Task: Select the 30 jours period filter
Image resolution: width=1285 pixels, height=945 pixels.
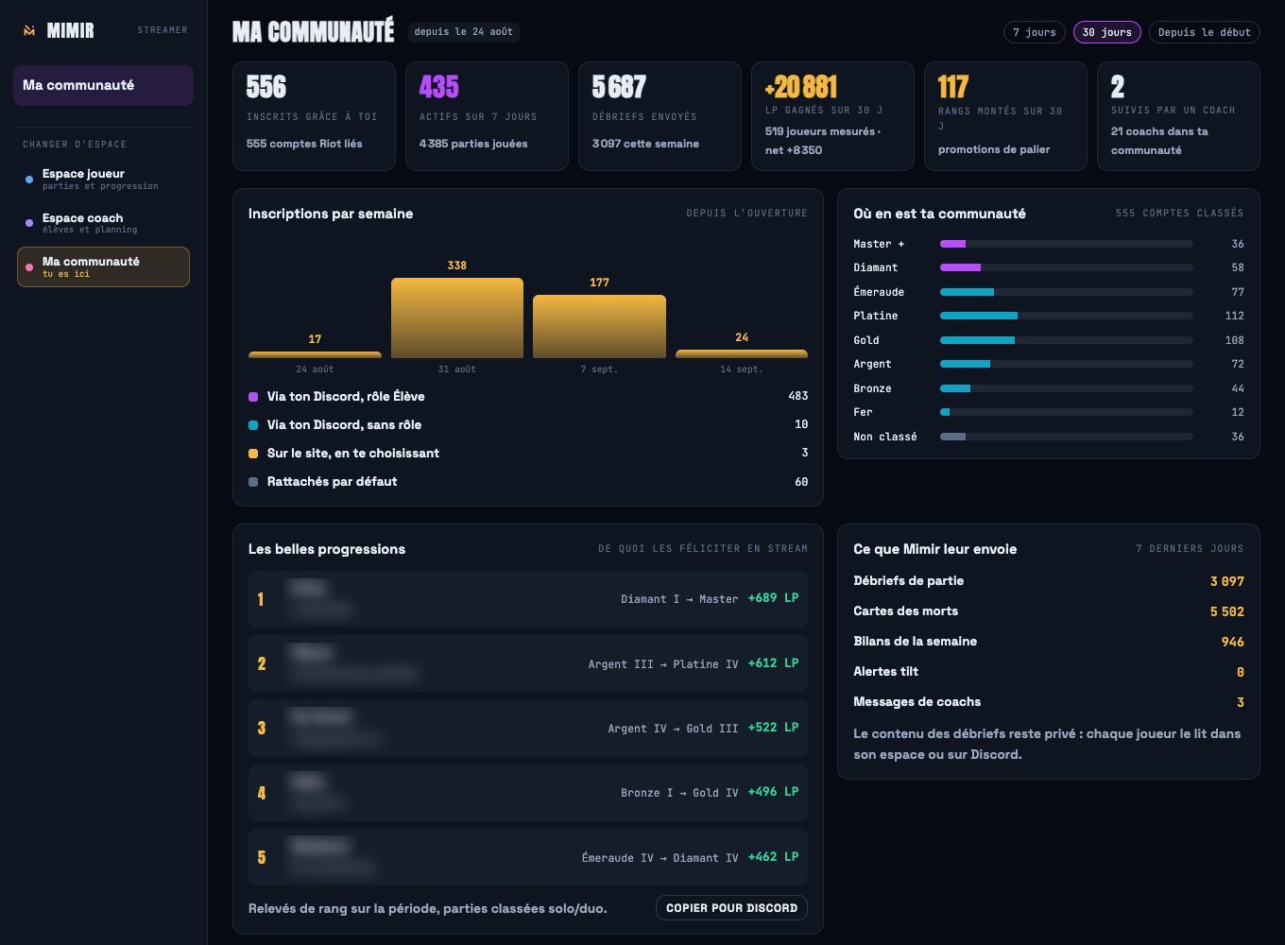Action: (x=1107, y=32)
